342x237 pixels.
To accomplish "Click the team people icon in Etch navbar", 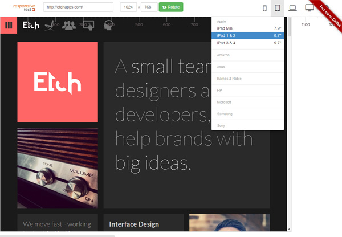I will tap(69, 25).
